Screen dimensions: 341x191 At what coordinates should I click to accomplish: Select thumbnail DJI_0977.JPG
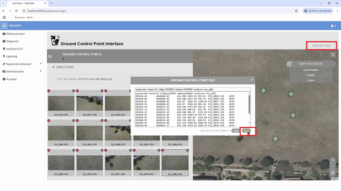118,163
